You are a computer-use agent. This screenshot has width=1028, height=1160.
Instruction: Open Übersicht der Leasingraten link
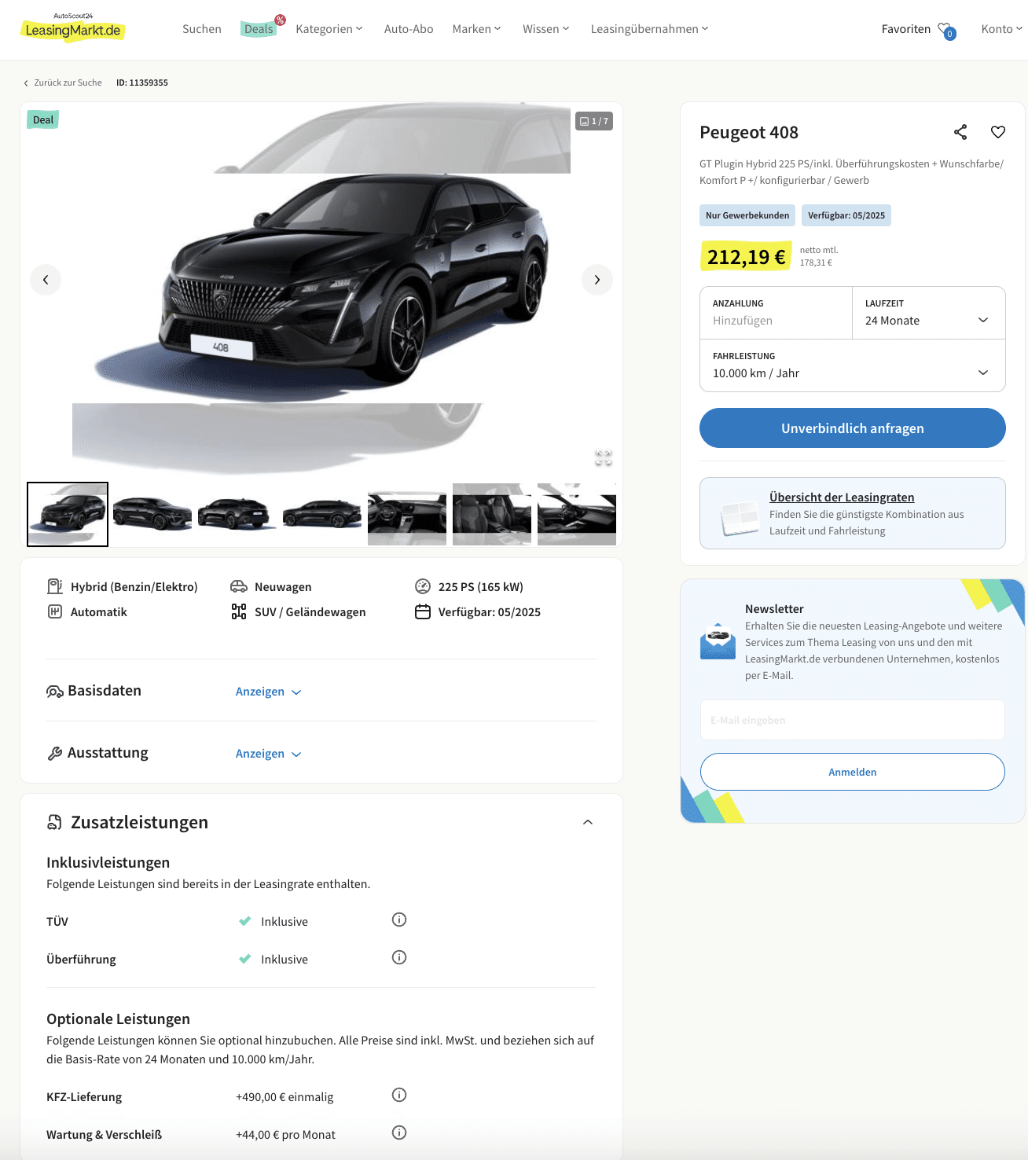tap(842, 497)
